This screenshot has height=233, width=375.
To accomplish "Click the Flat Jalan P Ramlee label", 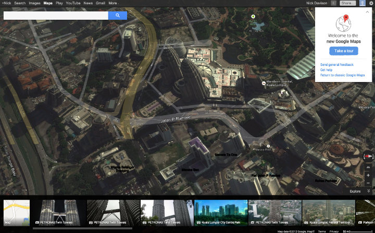I will 266,175.
